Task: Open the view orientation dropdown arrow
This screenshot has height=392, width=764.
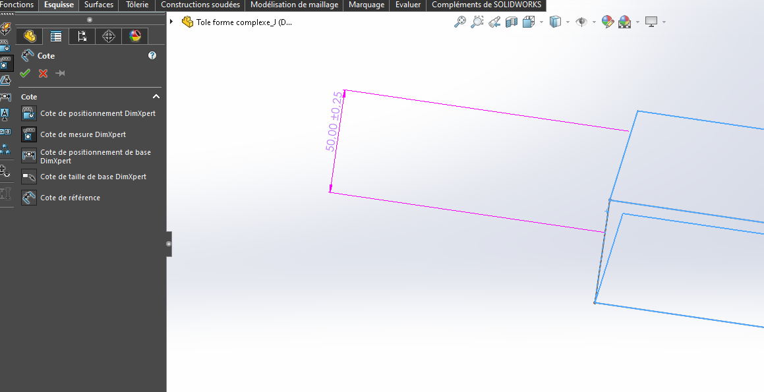Action: click(541, 22)
